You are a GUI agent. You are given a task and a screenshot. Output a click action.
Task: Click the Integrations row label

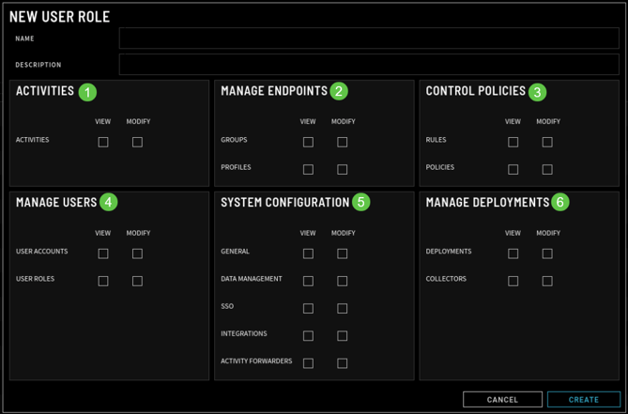243,333
